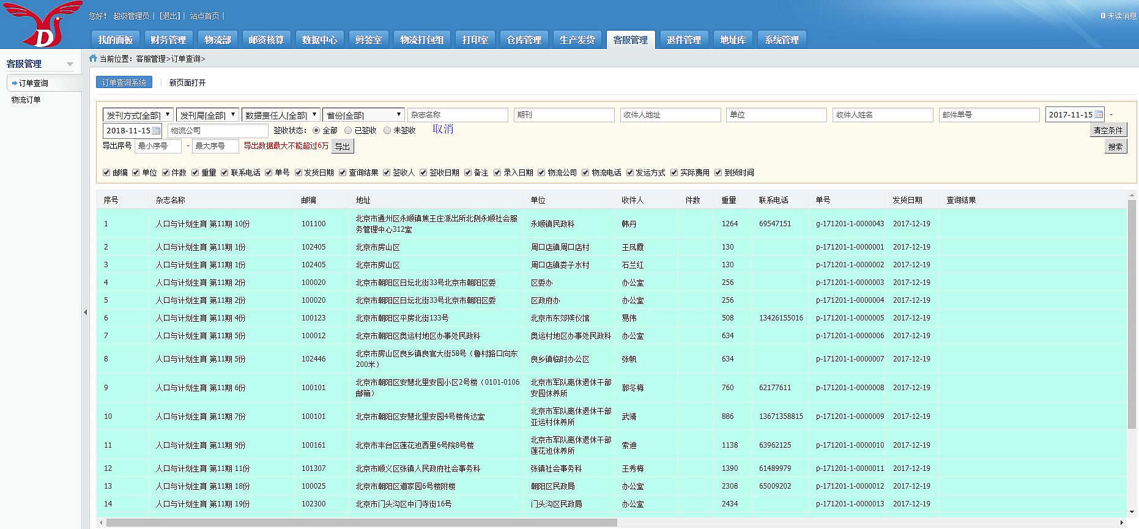Expand the 数据责任人[全部] dropdown
The height and width of the screenshot is (529, 1139).
281,115
